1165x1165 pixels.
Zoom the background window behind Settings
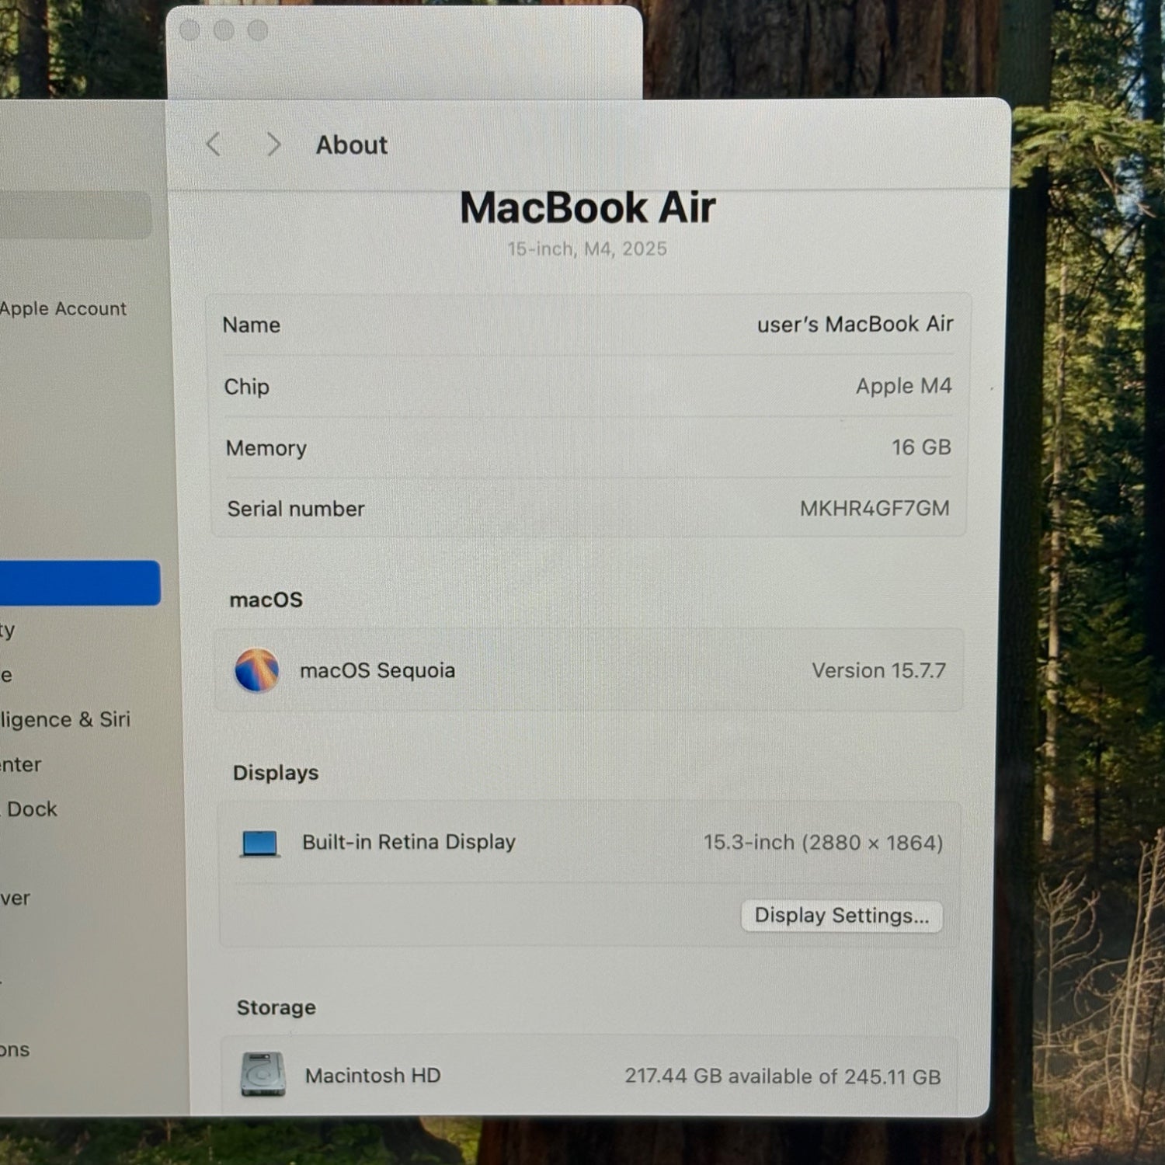258,30
